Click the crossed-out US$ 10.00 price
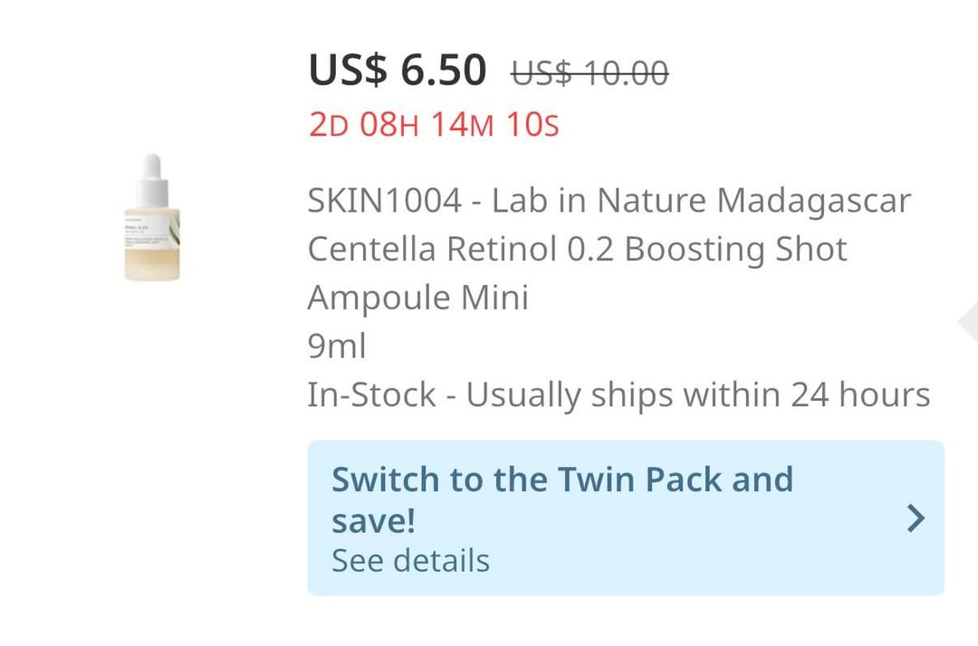The image size is (978, 646). 590,72
